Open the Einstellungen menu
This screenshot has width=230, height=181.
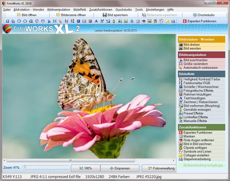point(155,10)
